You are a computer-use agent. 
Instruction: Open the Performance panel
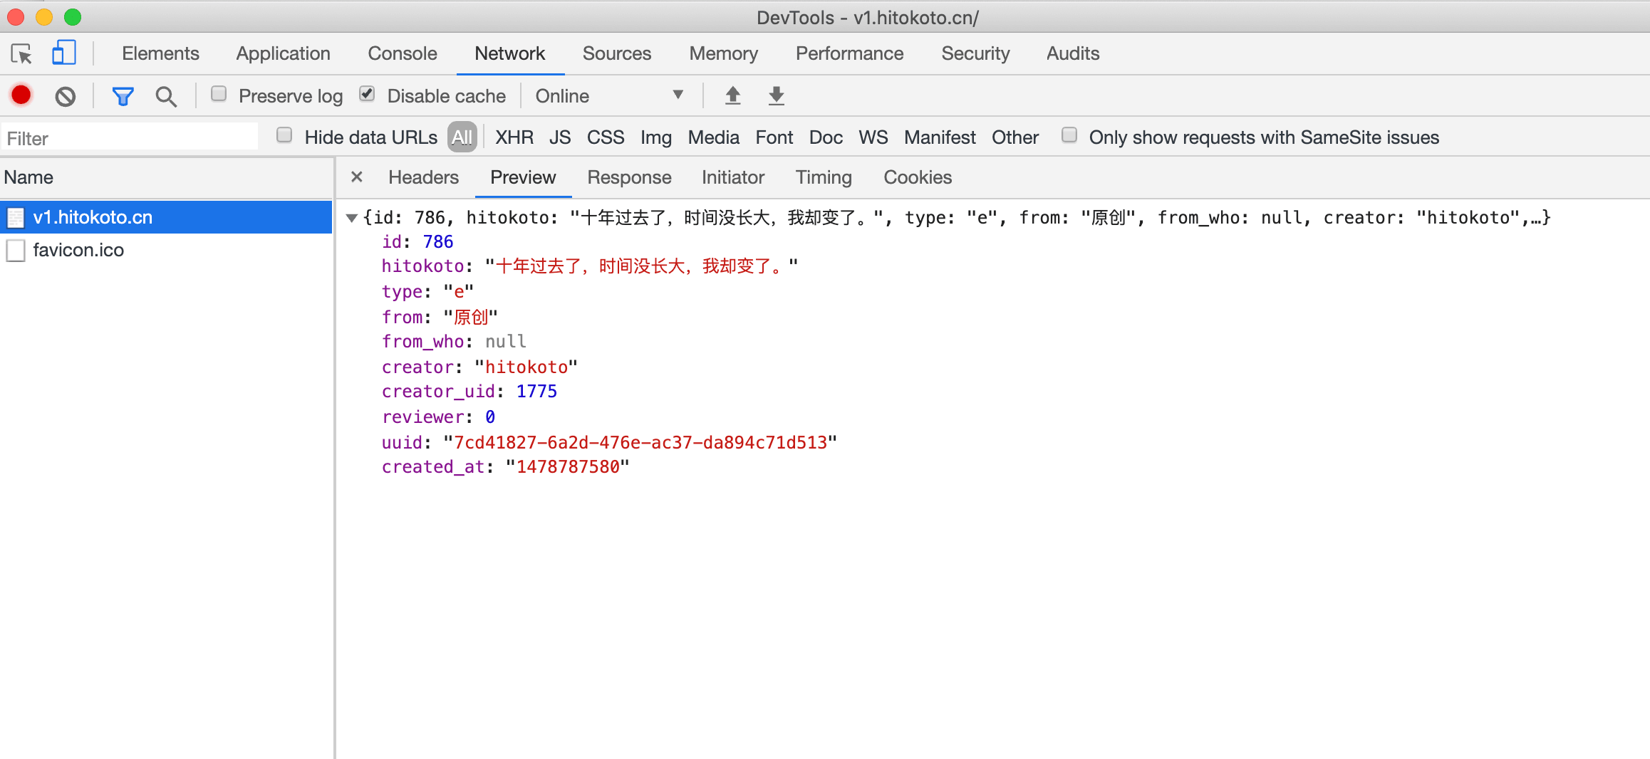coord(849,53)
